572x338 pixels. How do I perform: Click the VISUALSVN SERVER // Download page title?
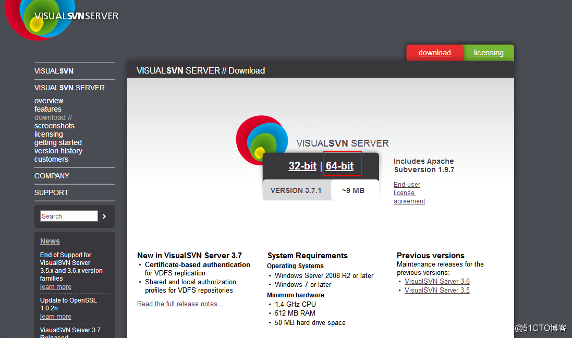coord(201,70)
